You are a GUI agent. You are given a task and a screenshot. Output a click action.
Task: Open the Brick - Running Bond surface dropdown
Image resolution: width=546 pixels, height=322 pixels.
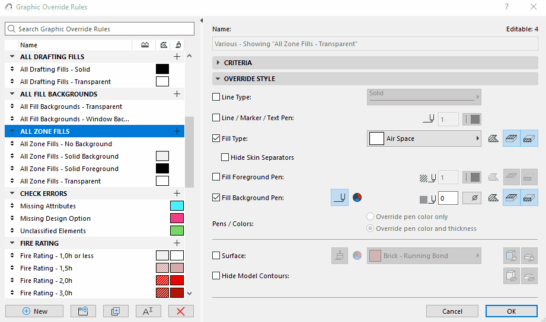[424, 256]
